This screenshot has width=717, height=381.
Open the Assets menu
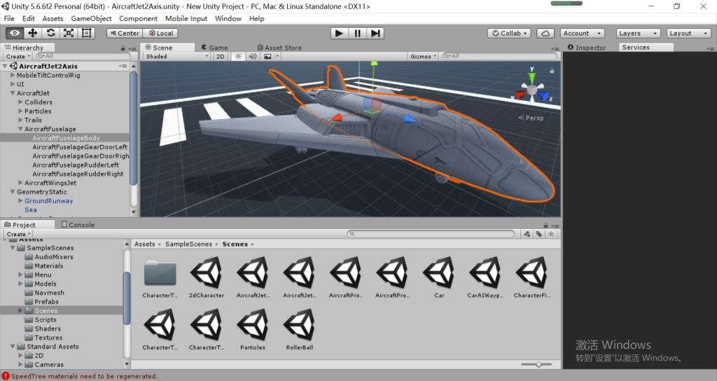pyautogui.click(x=53, y=18)
